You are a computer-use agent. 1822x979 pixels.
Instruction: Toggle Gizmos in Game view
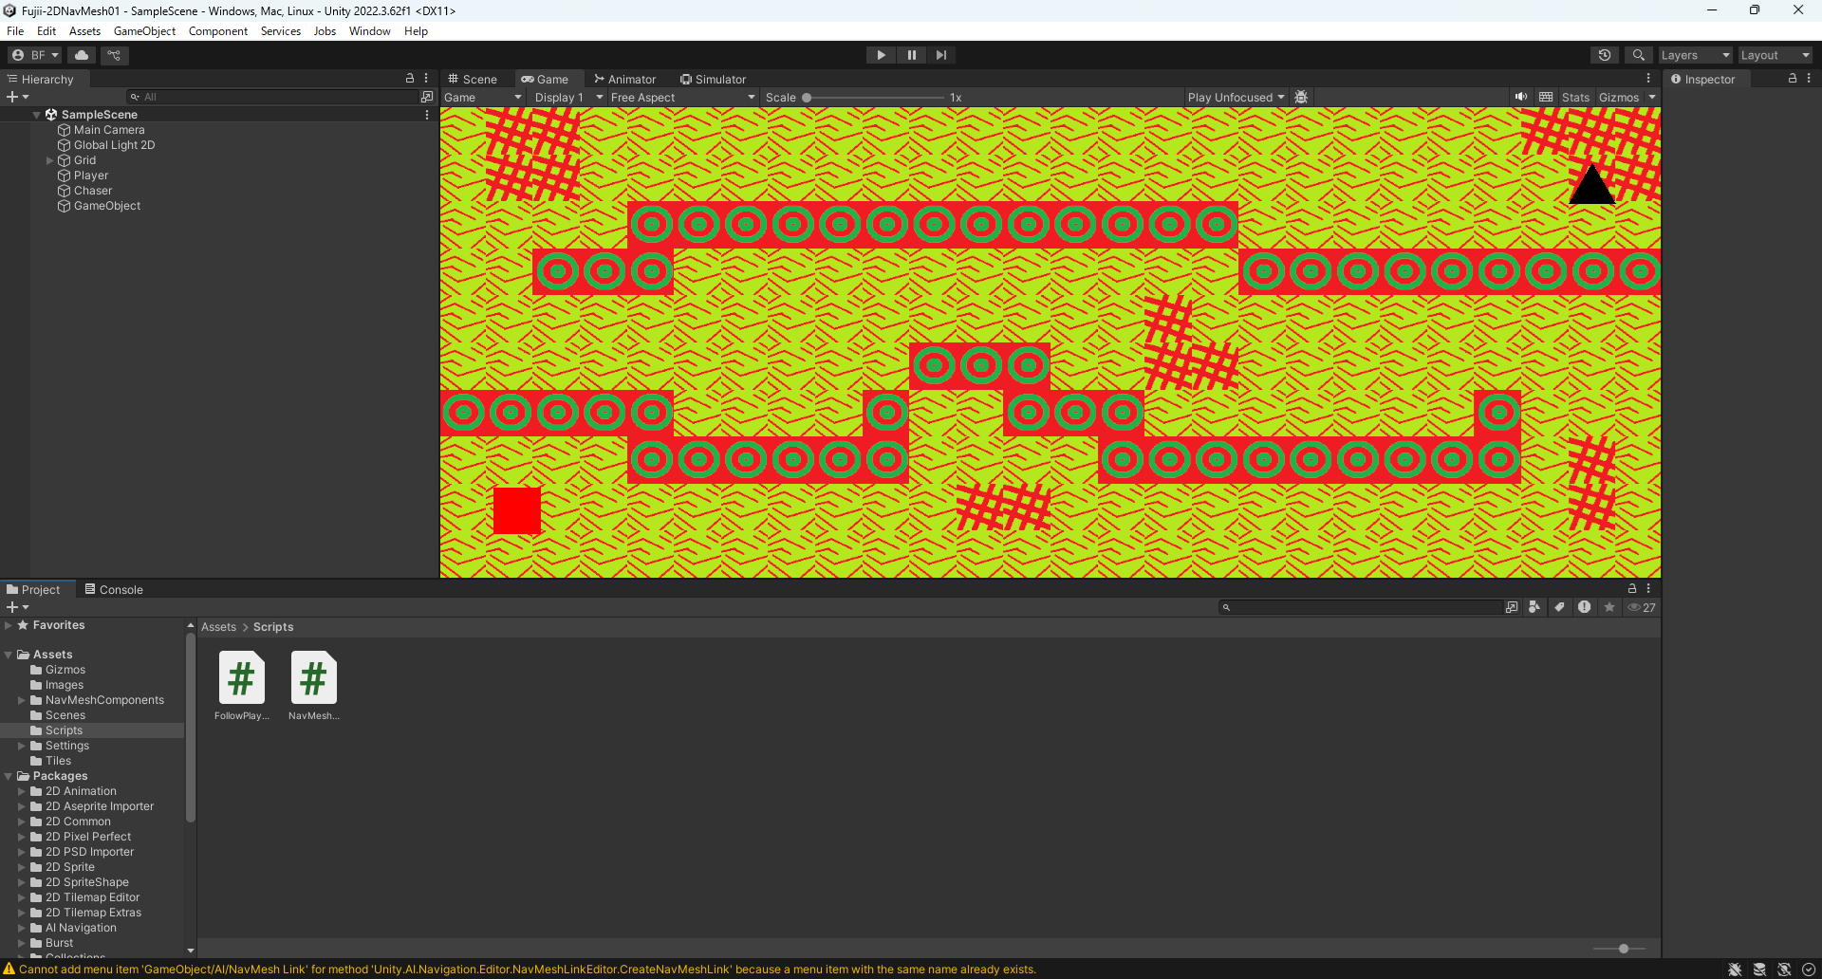[1618, 97]
